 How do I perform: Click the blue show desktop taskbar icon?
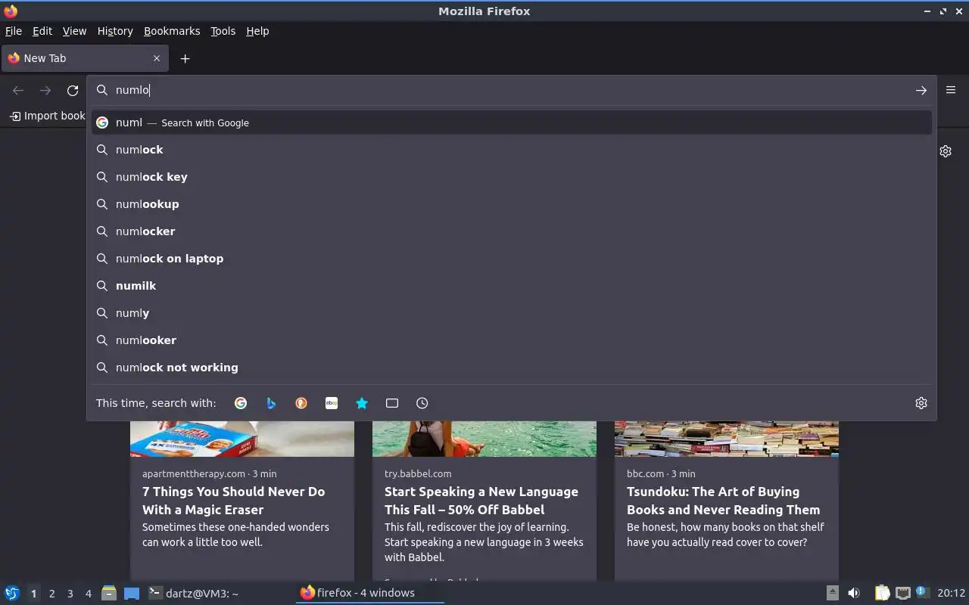pos(132,594)
